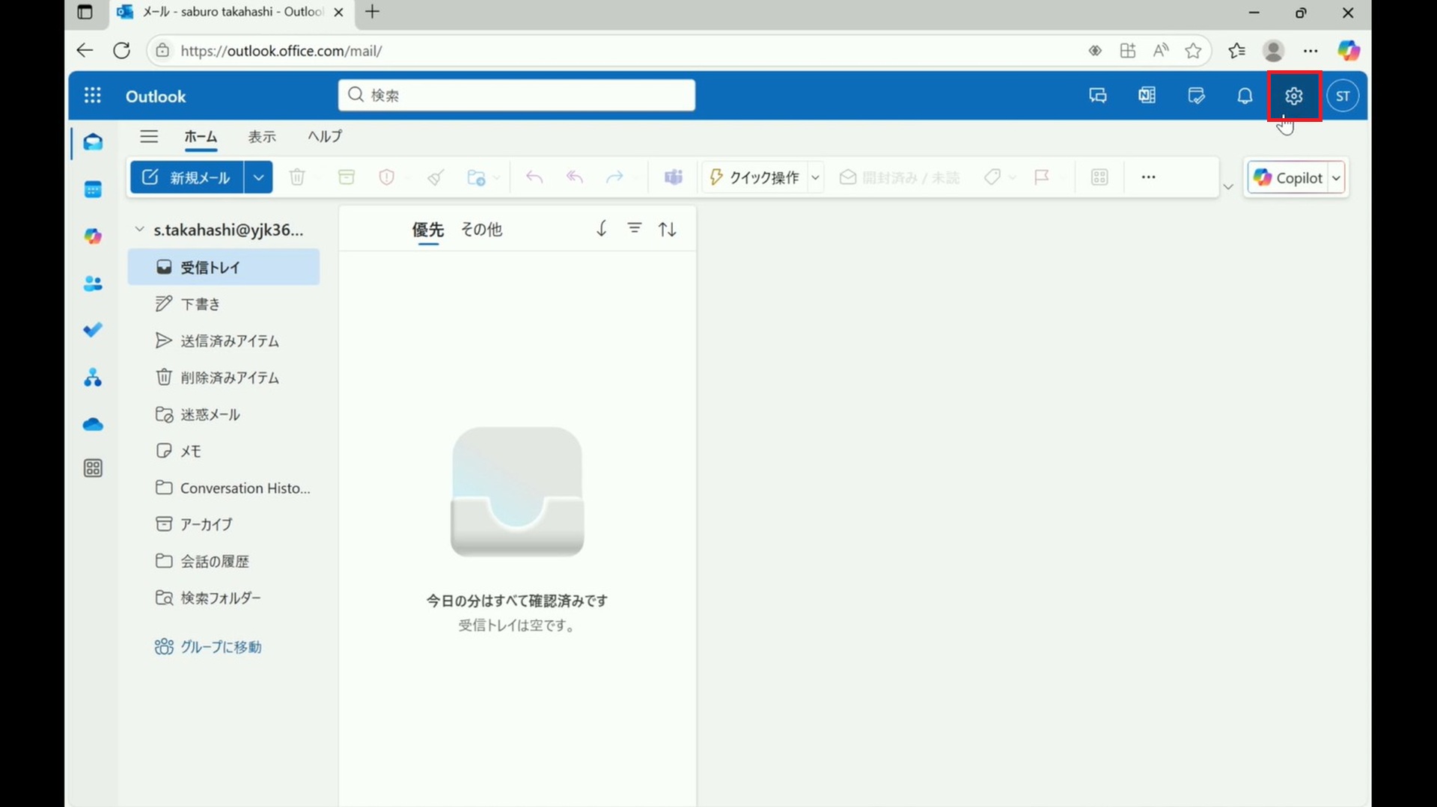Select the 送信済みアイテム folder
The image size is (1437, 807).
[229, 341]
